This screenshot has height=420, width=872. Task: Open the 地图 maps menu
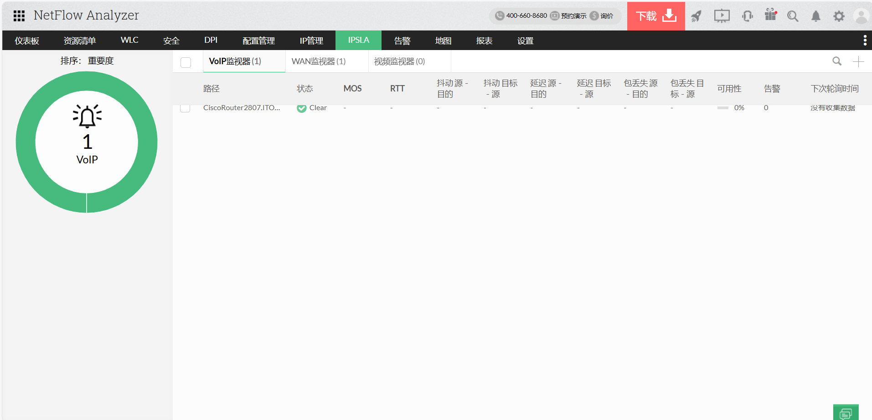tap(444, 40)
